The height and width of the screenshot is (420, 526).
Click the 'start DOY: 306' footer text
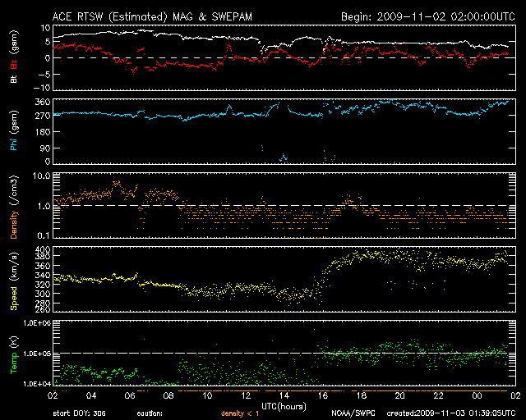pyautogui.click(x=79, y=413)
